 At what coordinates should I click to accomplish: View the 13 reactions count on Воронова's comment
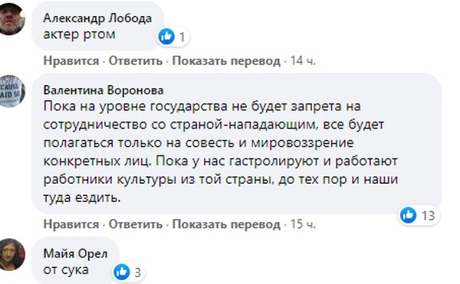(428, 216)
